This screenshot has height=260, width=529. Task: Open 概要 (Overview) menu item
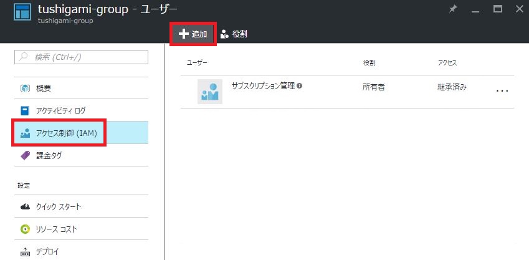[x=81, y=88]
